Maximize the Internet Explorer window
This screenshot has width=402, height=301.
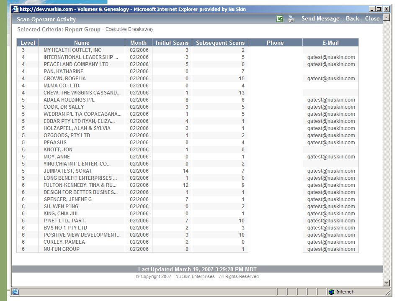click(x=379, y=9)
